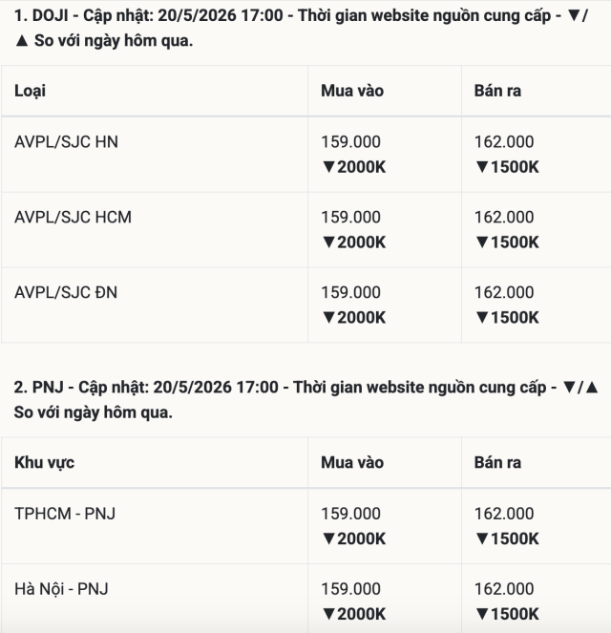Click down arrow beside AVPL/SJC HCM 2000K

[x=328, y=243]
